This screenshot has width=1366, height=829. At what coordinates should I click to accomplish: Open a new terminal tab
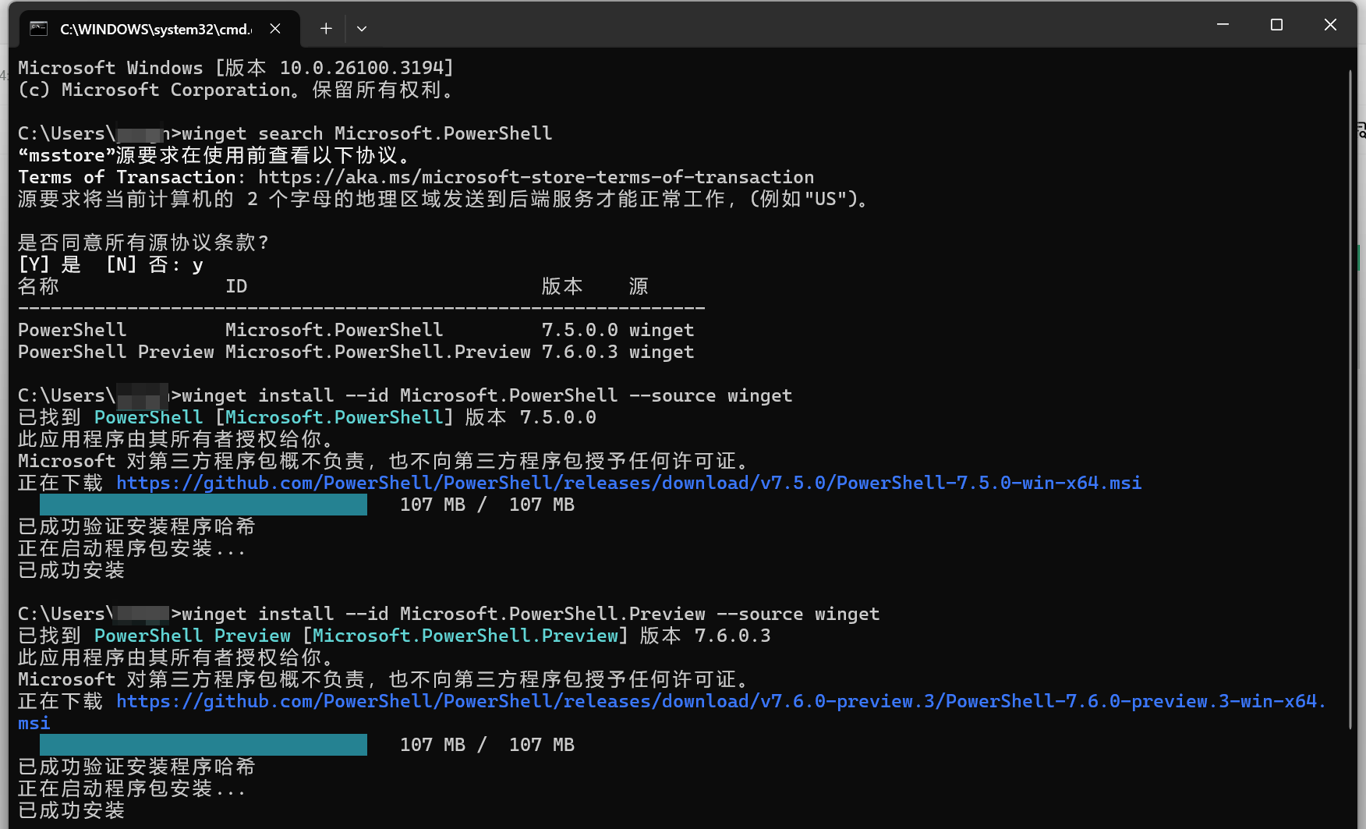(x=326, y=29)
